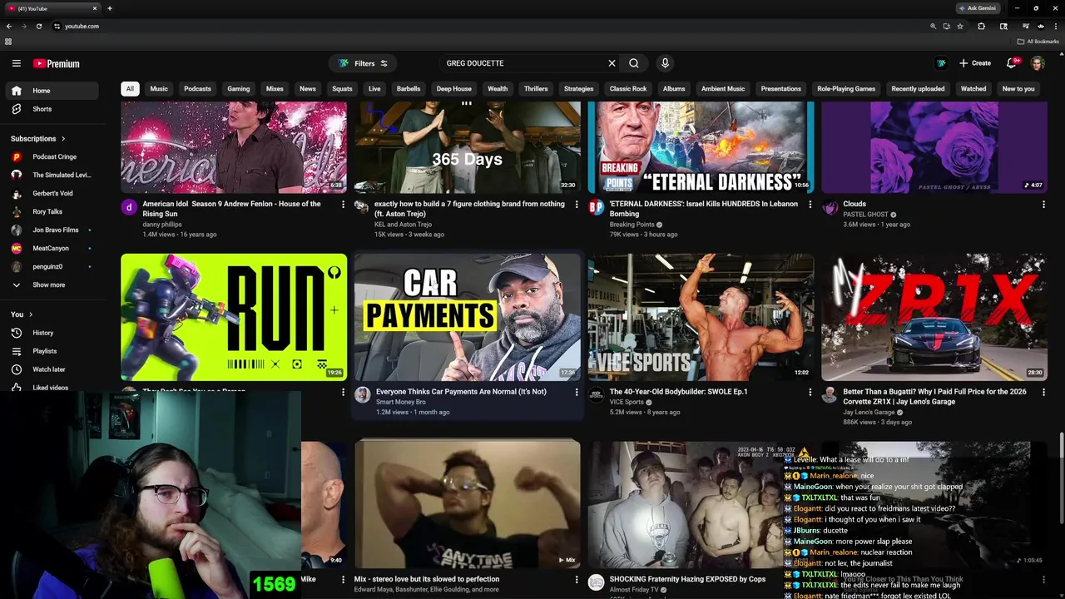This screenshot has width=1065, height=599.
Task: Open Rory Talks subscription
Action: (x=52, y=211)
